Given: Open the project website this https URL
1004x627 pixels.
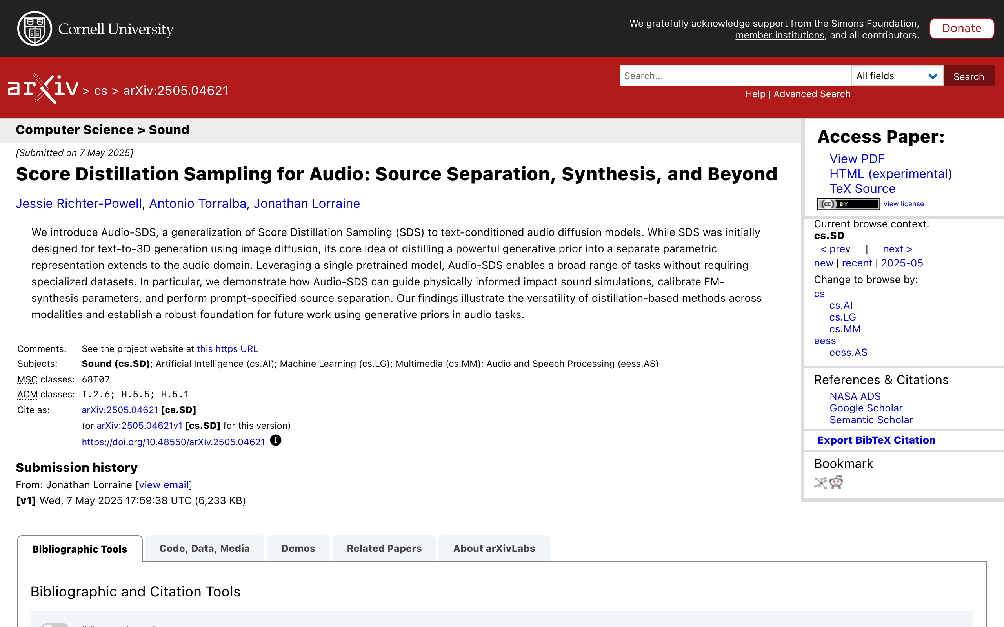Looking at the screenshot, I should coord(227,349).
